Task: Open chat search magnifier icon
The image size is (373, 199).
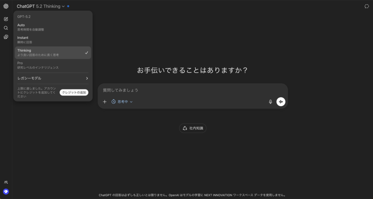Action: click(6, 28)
